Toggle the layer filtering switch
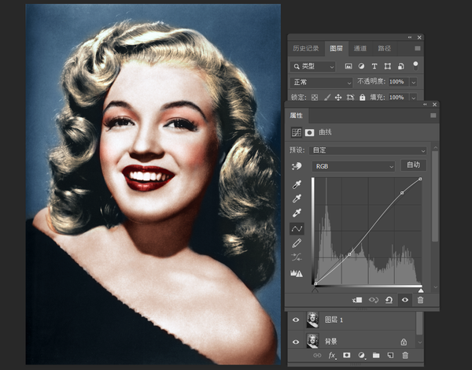472x370 pixels. pyautogui.click(x=415, y=65)
